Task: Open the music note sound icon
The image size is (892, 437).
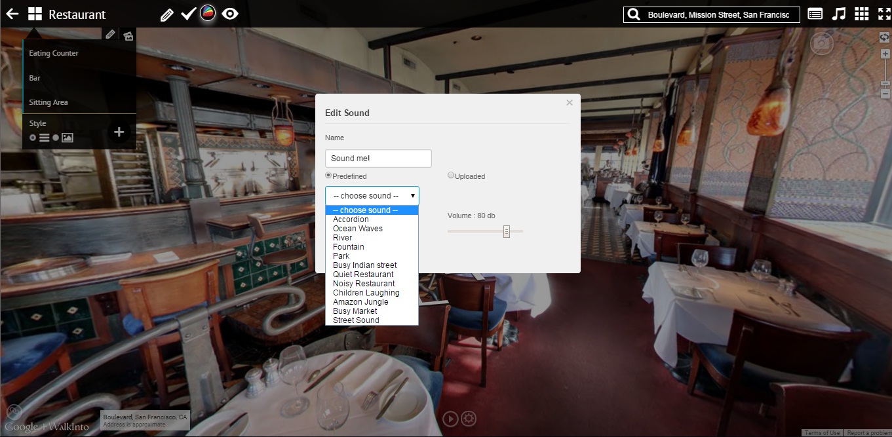Action: point(839,14)
